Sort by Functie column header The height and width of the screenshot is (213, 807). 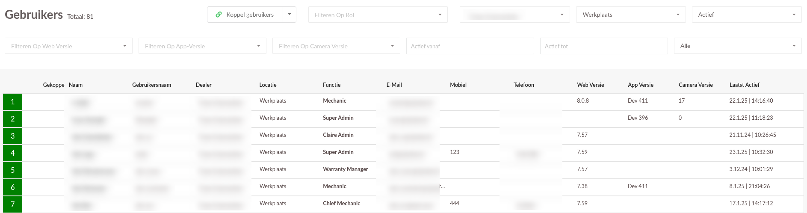(332, 85)
